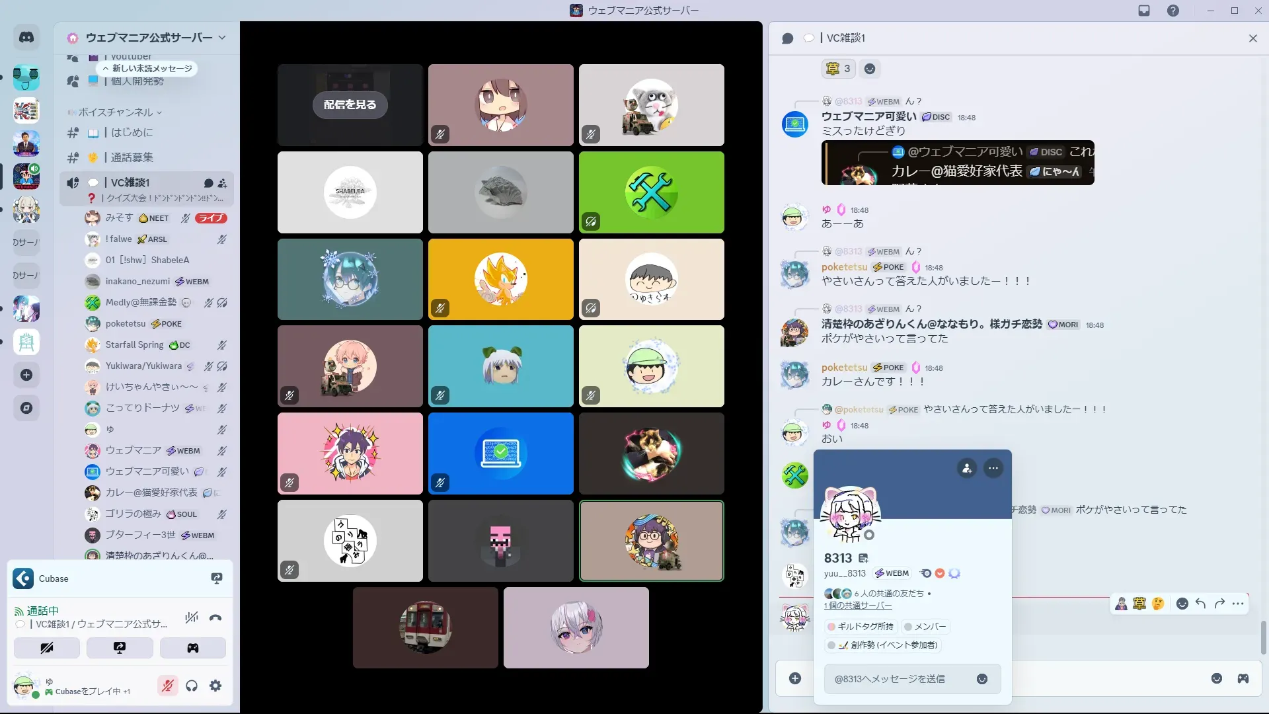
Task: Share your screen in voice panel
Action: [x=120, y=648]
